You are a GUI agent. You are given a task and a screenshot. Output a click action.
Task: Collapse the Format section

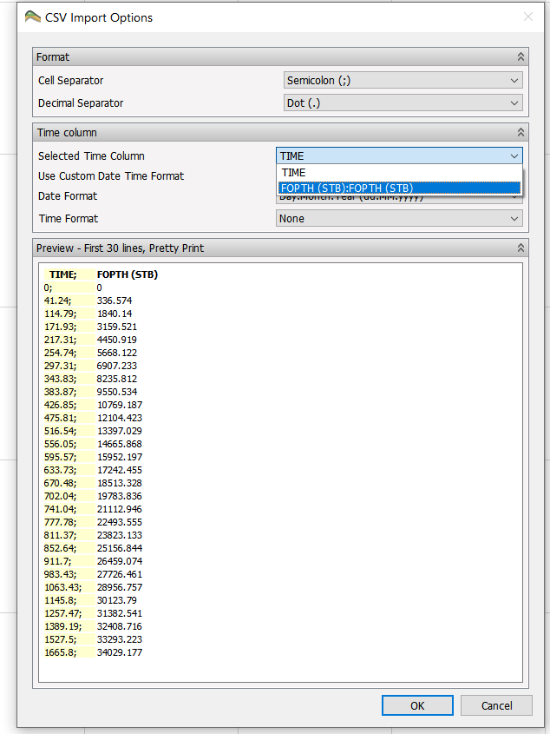[x=521, y=57]
